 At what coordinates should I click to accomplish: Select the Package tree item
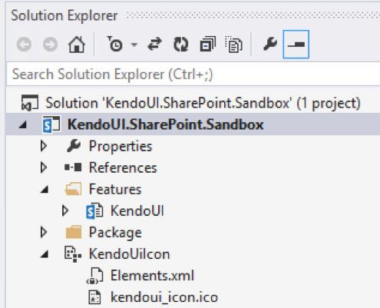(x=115, y=233)
